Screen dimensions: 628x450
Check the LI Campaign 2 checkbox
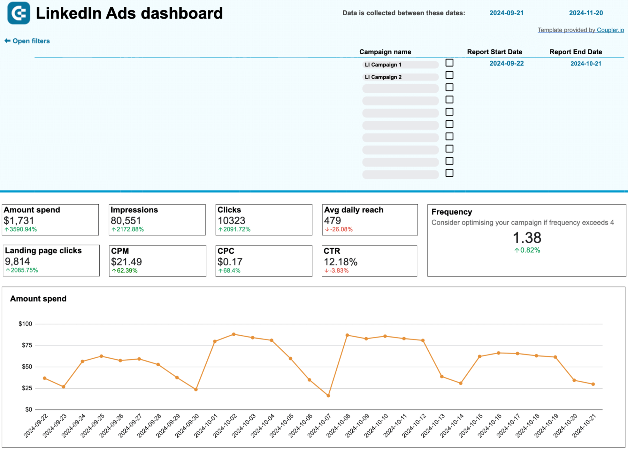click(449, 75)
